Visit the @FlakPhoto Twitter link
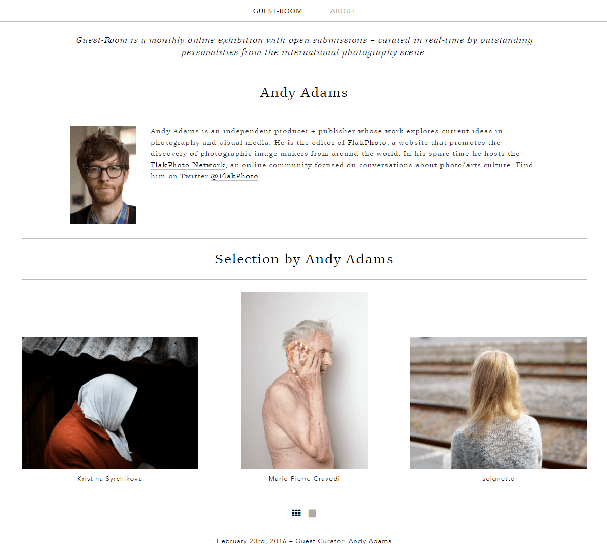This screenshot has width=607, height=544. point(235,176)
